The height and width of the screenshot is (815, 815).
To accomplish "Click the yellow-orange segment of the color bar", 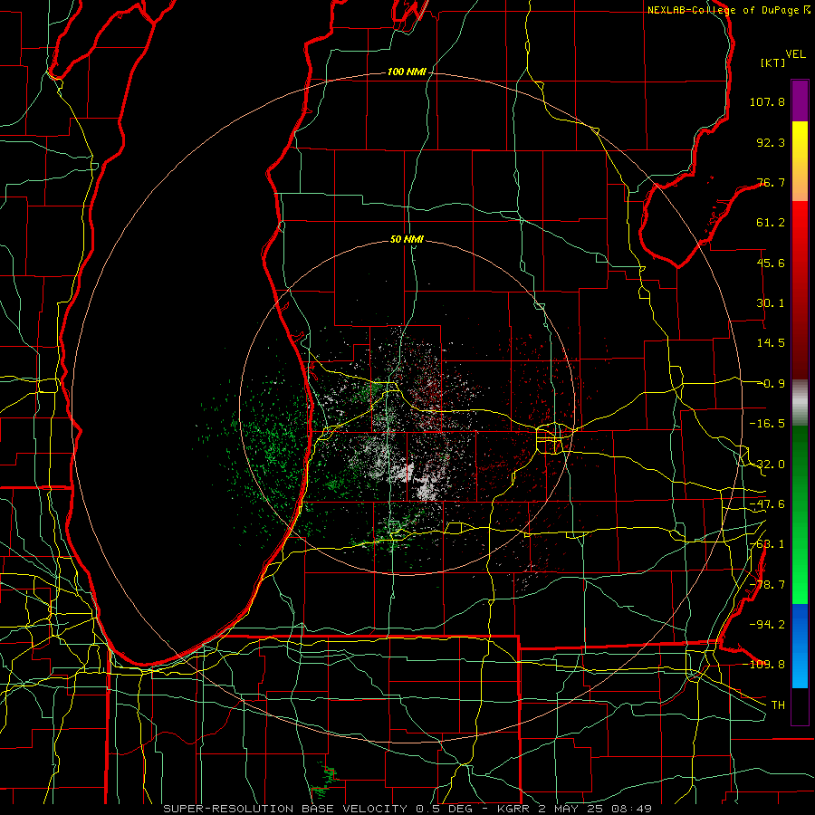I will [800, 161].
